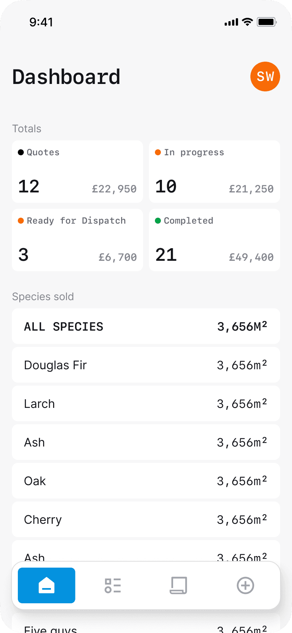Tap the 9:41 clock in status bar

click(x=41, y=22)
